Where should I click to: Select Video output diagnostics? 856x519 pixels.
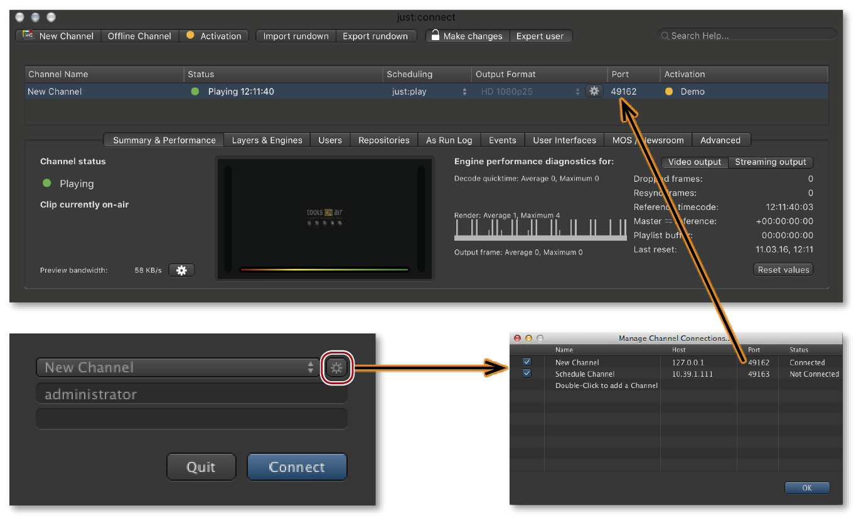(694, 162)
